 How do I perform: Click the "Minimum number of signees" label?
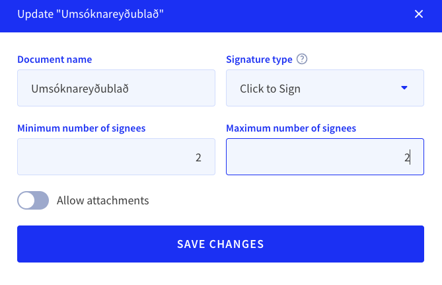click(x=81, y=128)
